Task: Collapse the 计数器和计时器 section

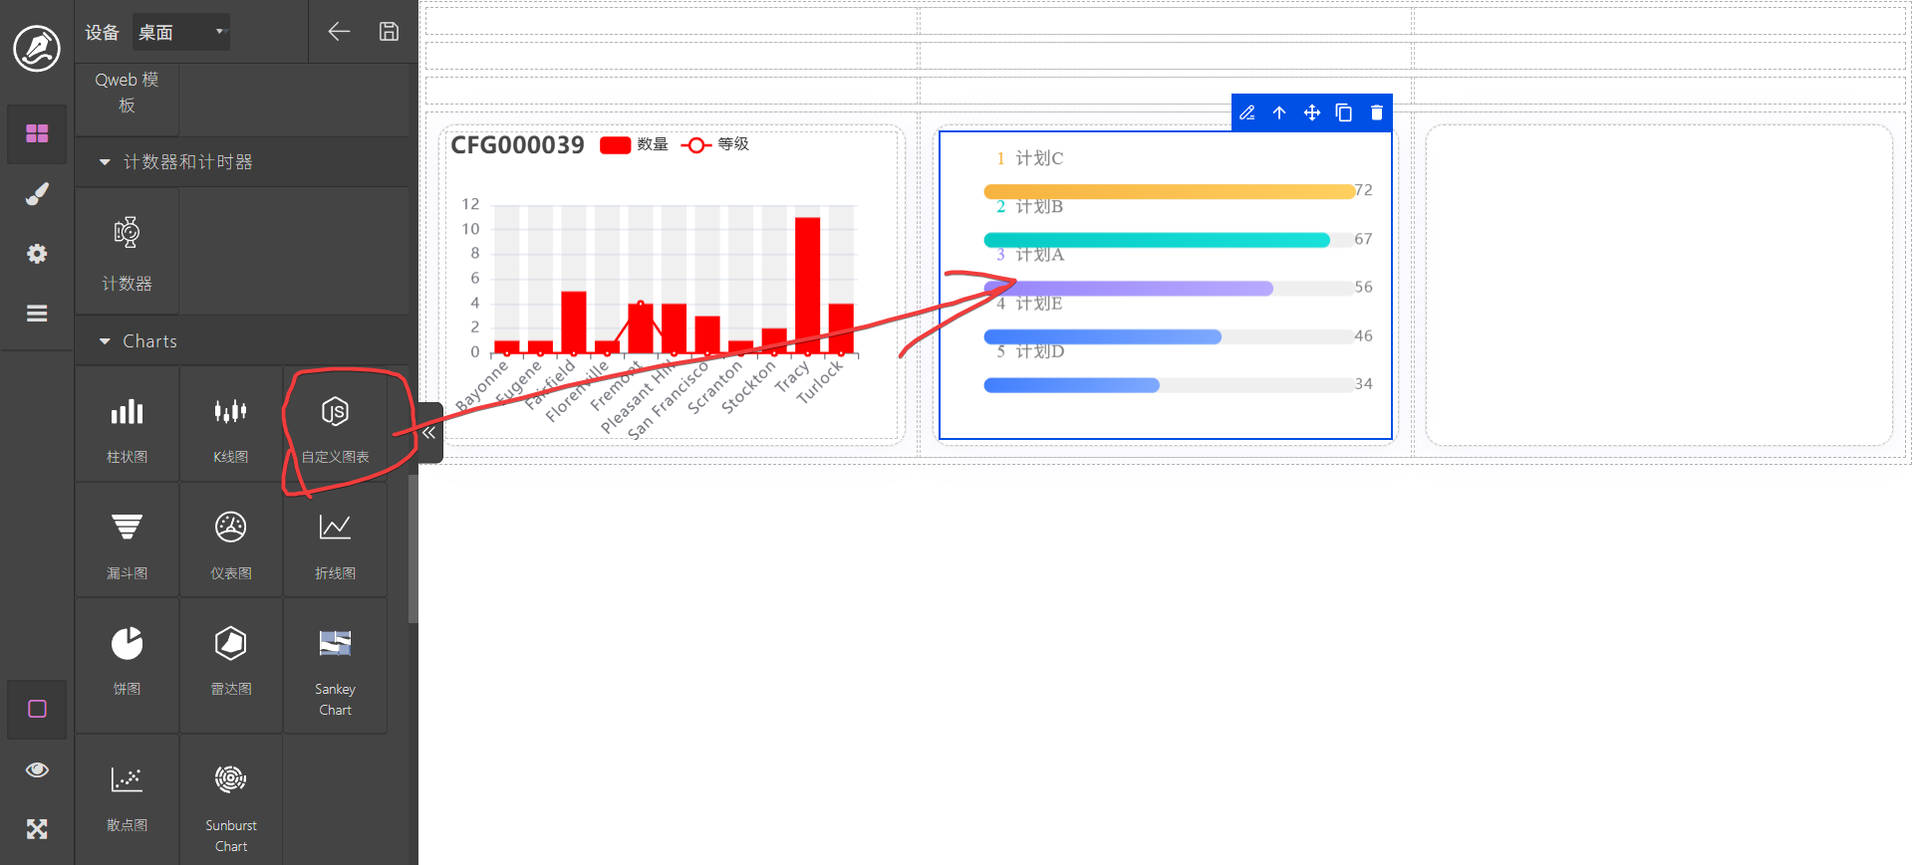Action: 105,162
